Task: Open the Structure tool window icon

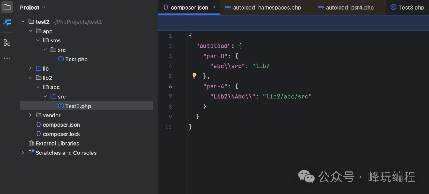Action: click(x=7, y=42)
